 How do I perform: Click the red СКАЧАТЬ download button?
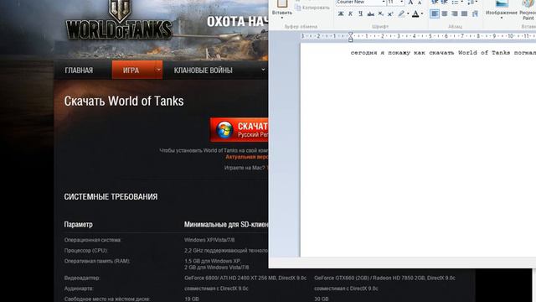pos(240,130)
